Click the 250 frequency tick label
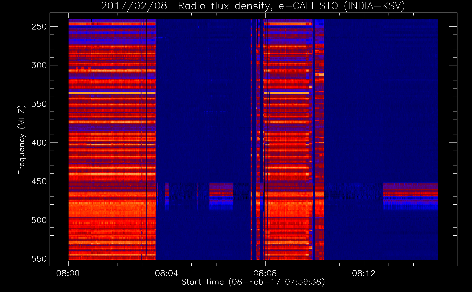Viewport: 472px width, 292px height. [39, 27]
